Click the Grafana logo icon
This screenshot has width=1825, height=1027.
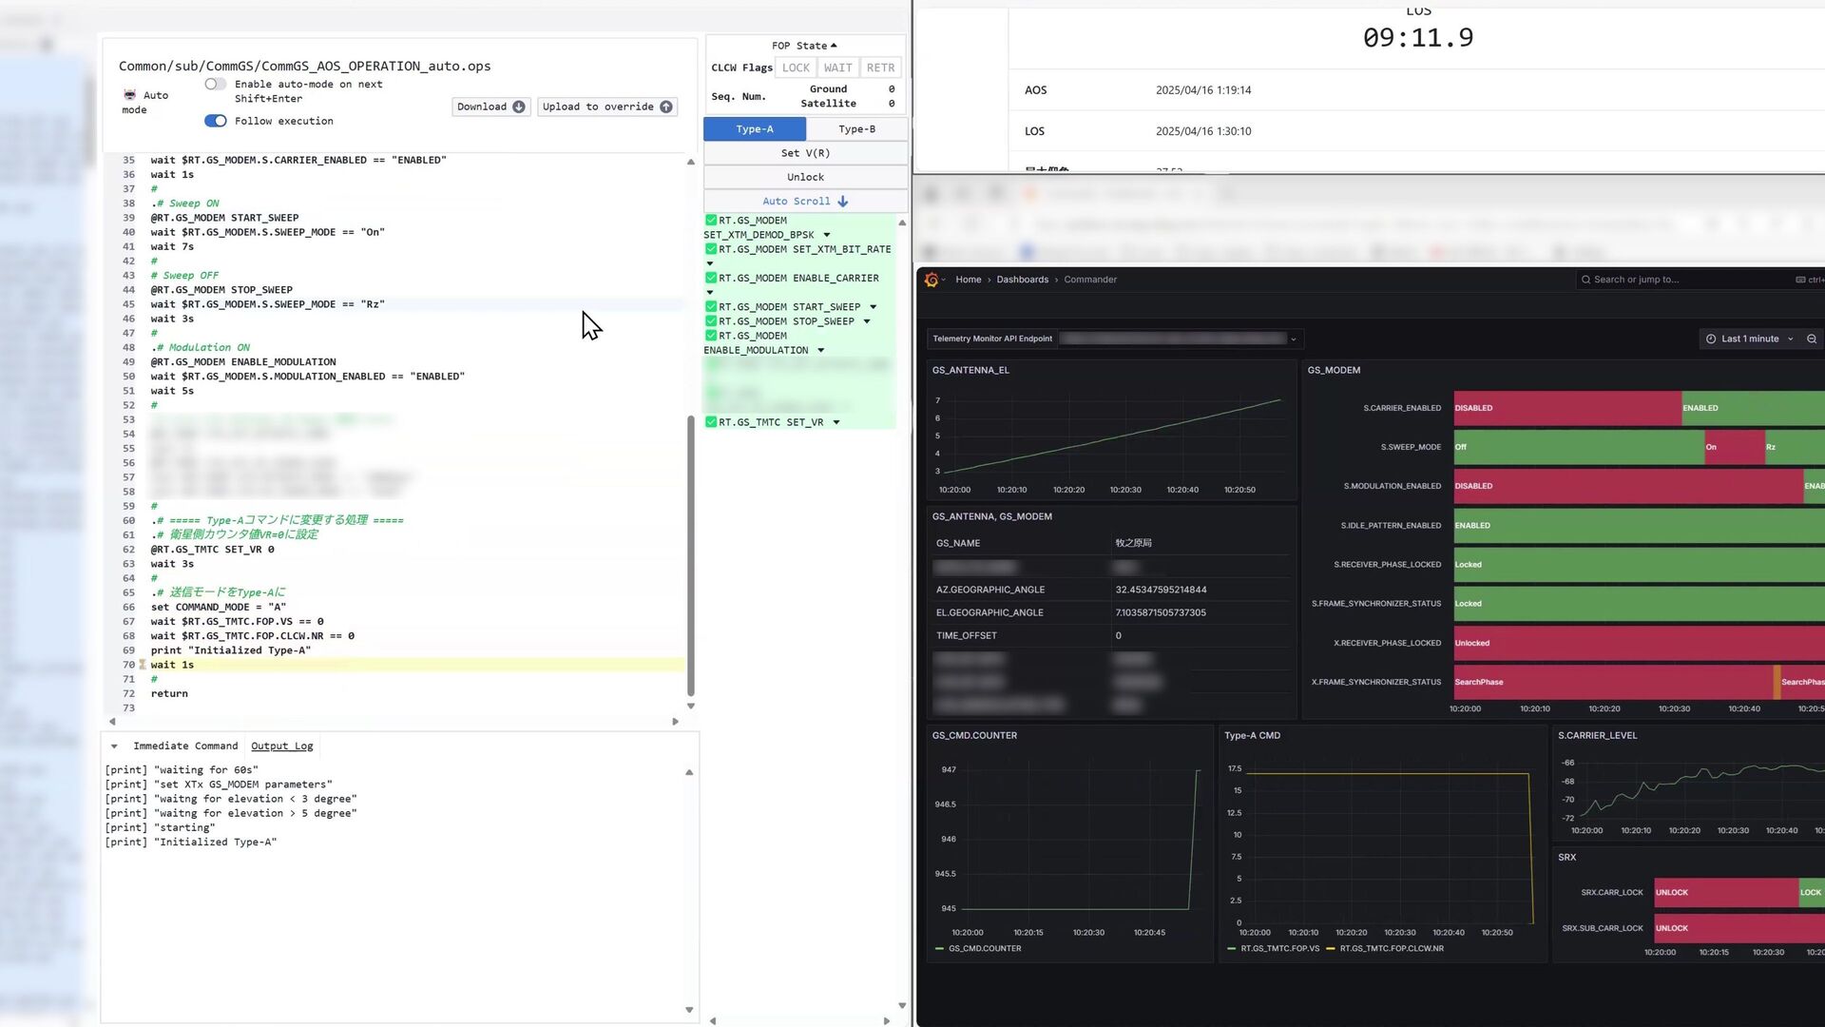tap(932, 280)
